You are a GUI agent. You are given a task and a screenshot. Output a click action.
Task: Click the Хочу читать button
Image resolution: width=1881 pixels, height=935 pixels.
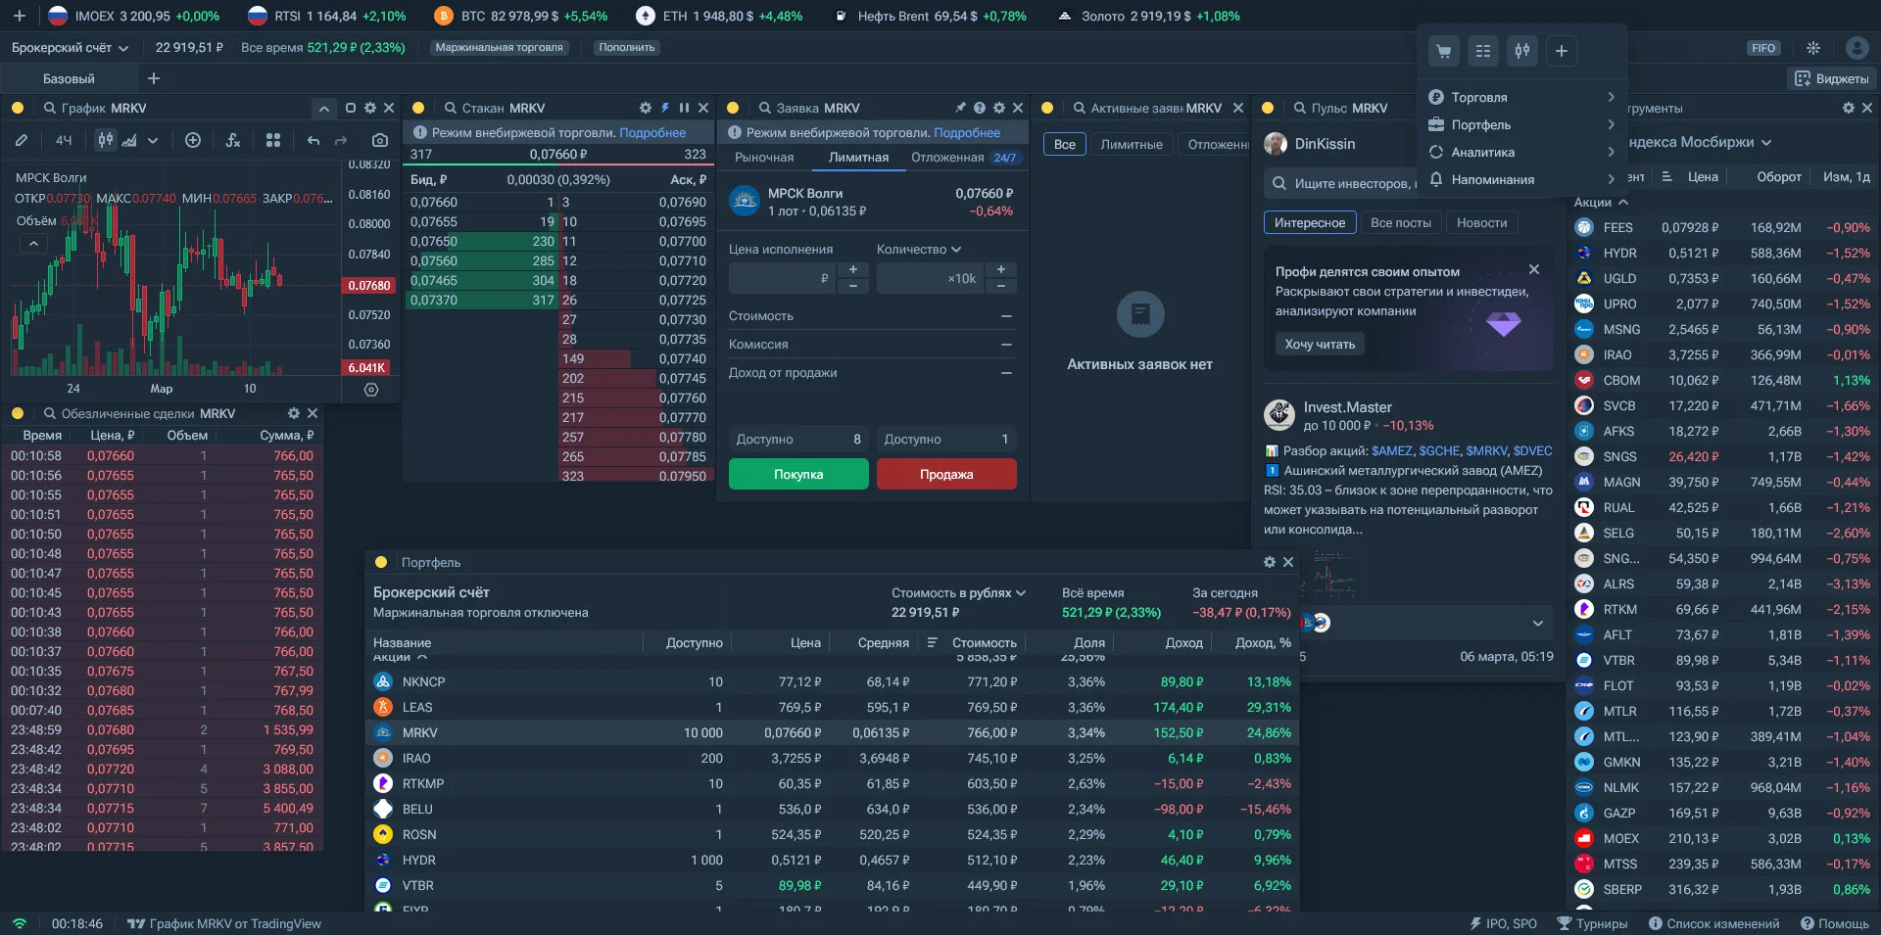click(1320, 344)
